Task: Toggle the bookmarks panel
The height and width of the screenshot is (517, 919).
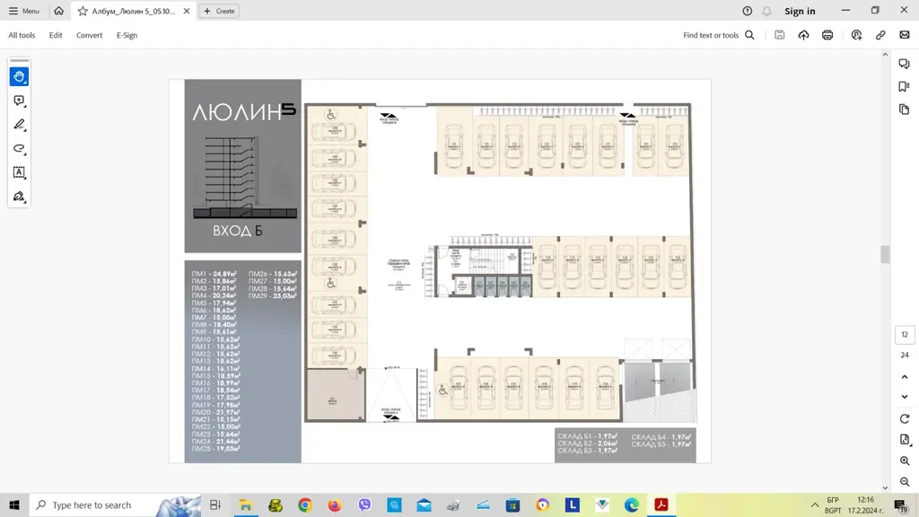Action: (904, 87)
